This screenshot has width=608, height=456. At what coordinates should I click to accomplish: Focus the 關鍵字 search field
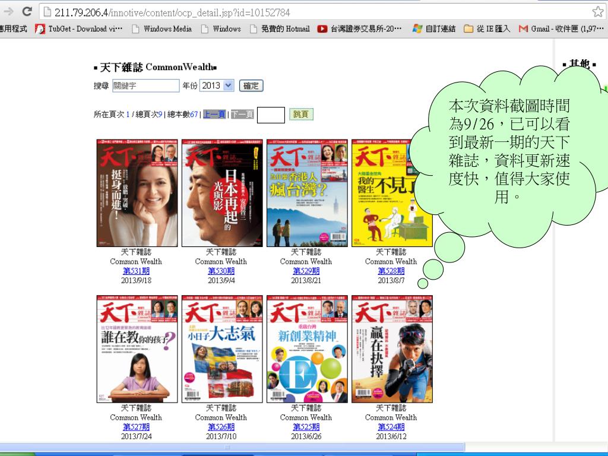146,85
